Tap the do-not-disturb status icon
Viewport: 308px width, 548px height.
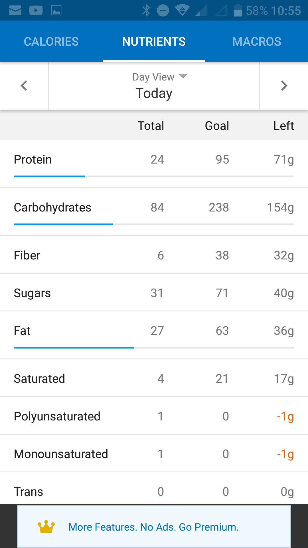[163, 11]
